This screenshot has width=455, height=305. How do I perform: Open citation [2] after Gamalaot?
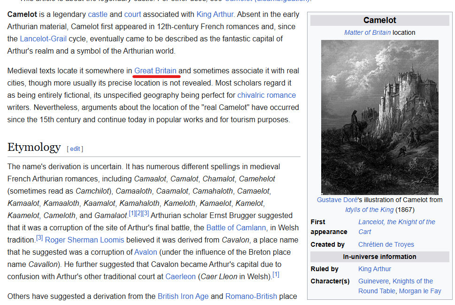click(139, 213)
